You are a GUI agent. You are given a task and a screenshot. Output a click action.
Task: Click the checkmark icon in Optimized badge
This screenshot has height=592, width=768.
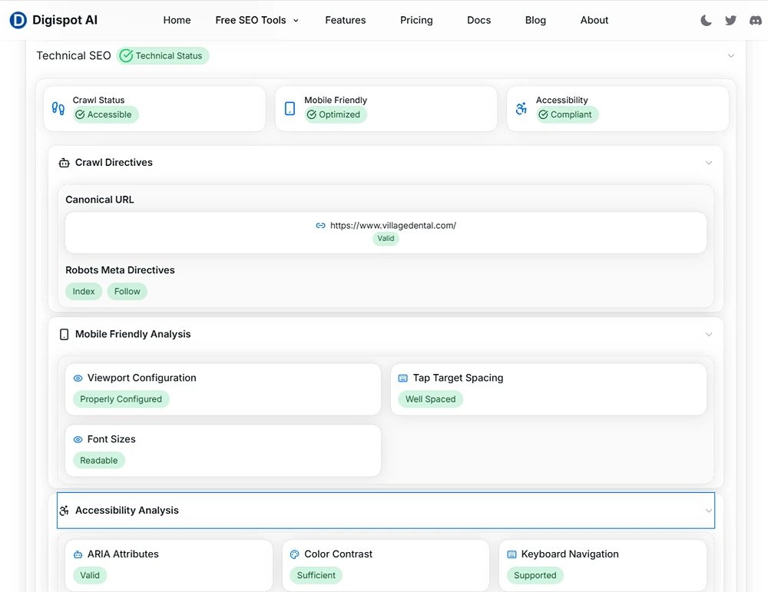point(312,114)
